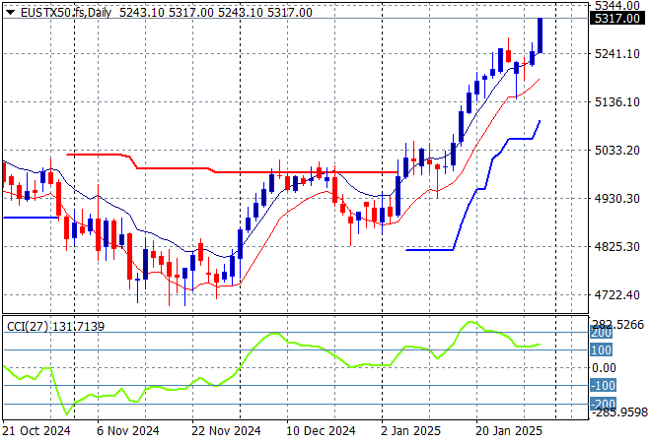Viewport: 651px width, 443px height.
Task: Click the dropdown triangle beside EUSTX50 title
Action: (x=10, y=13)
